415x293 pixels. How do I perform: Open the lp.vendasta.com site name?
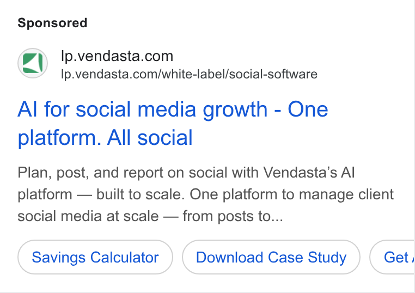point(117,56)
